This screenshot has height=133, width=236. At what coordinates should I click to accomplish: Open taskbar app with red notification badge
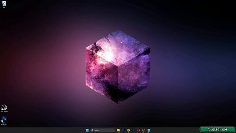point(143,130)
